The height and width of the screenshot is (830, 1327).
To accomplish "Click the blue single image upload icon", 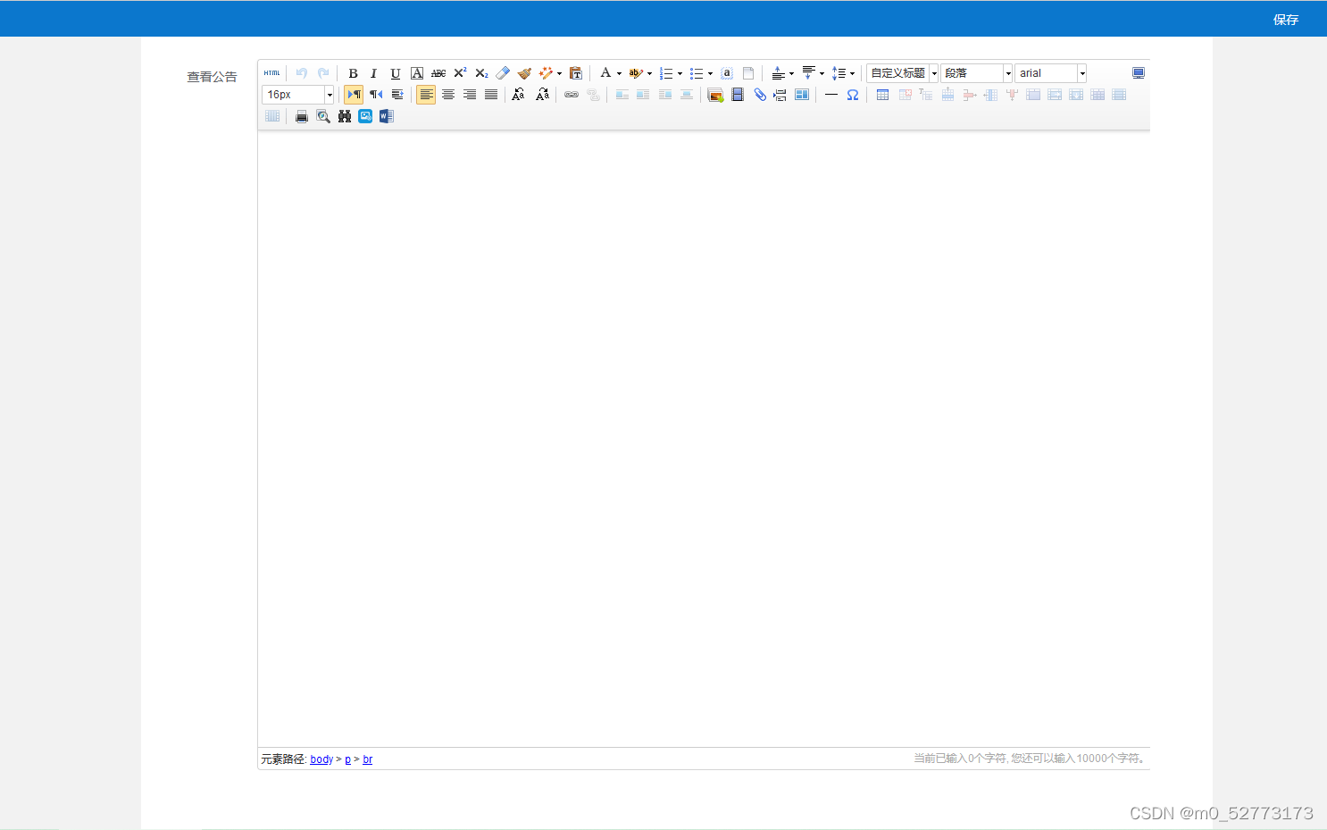I will (x=365, y=116).
